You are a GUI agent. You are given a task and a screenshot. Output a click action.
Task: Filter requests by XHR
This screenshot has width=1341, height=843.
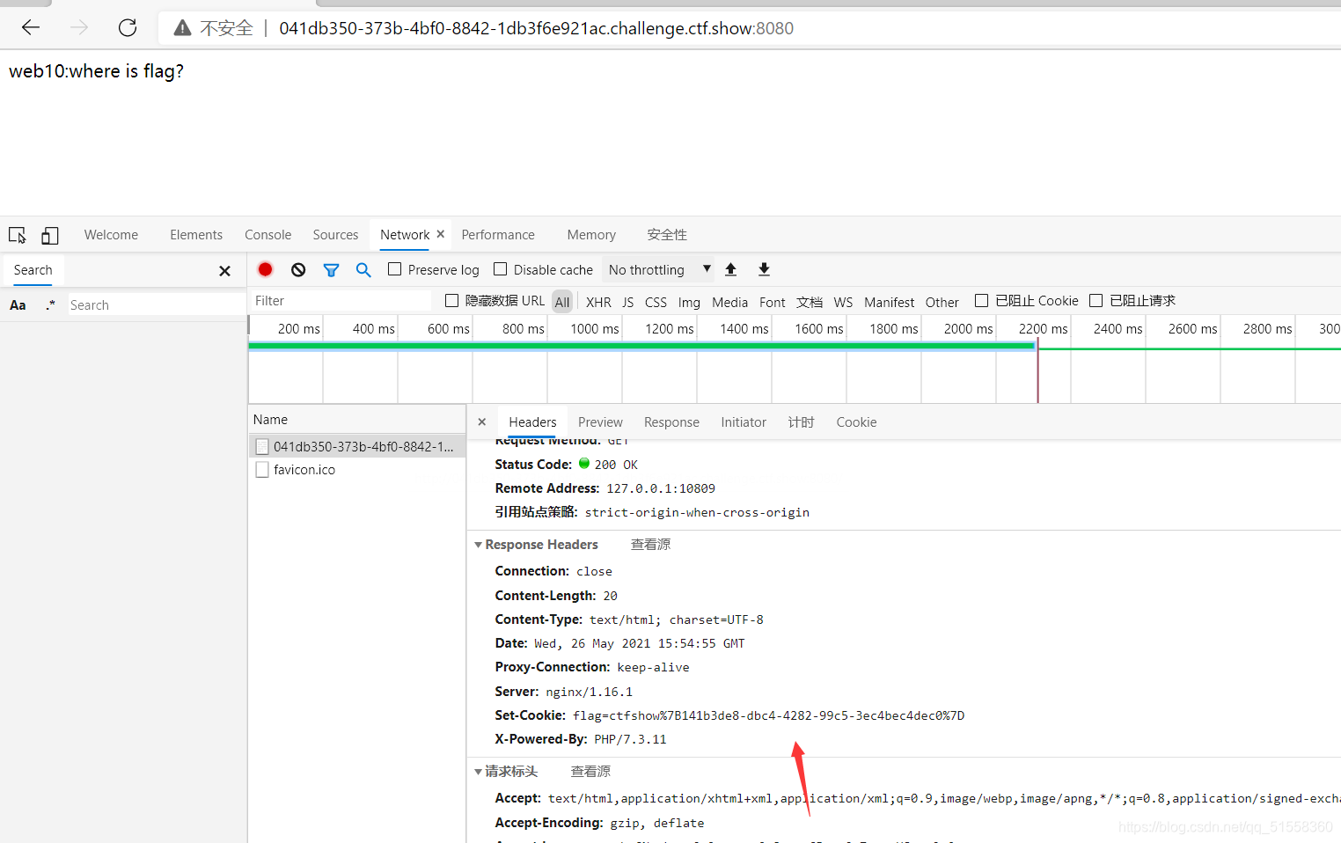pyautogui.click(x=598, y=302)
